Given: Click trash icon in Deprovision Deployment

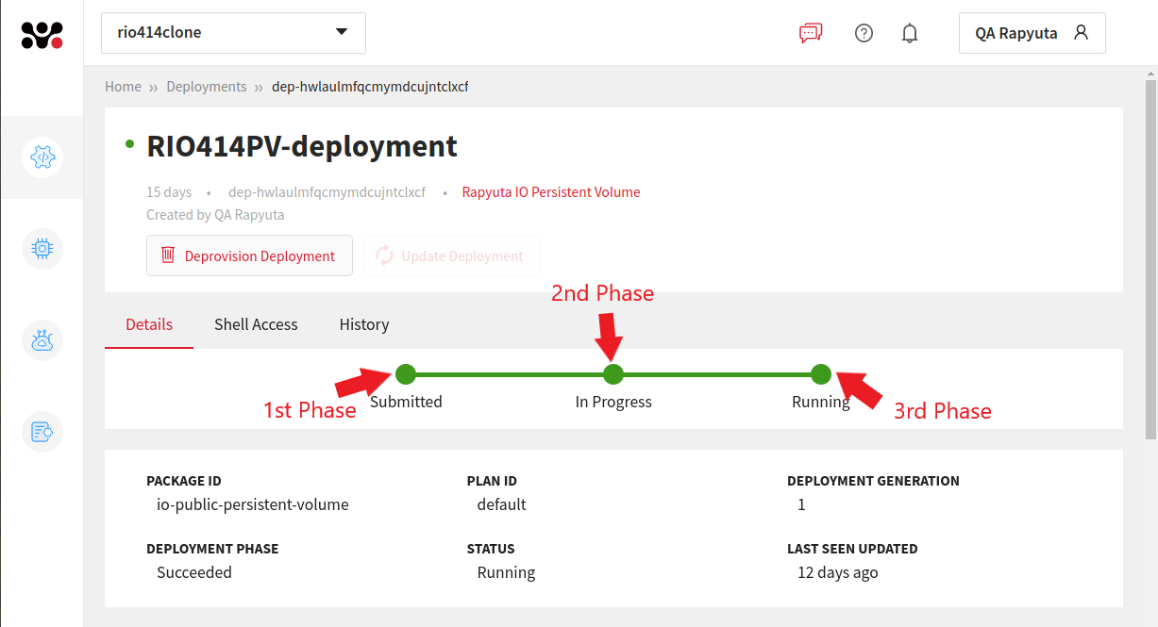Looking at the screenshot, I should pos(168,255).
